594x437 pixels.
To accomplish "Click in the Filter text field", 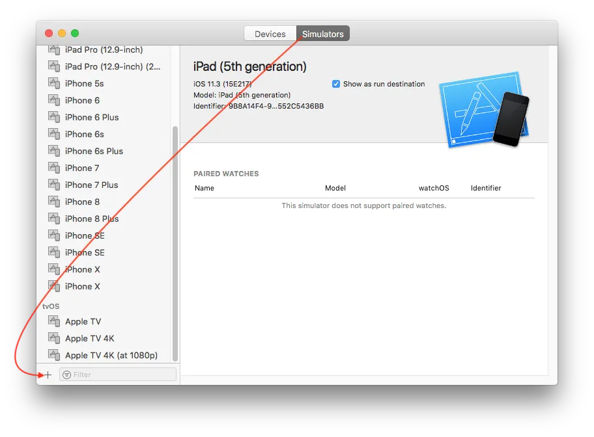I will click(118, 375).
